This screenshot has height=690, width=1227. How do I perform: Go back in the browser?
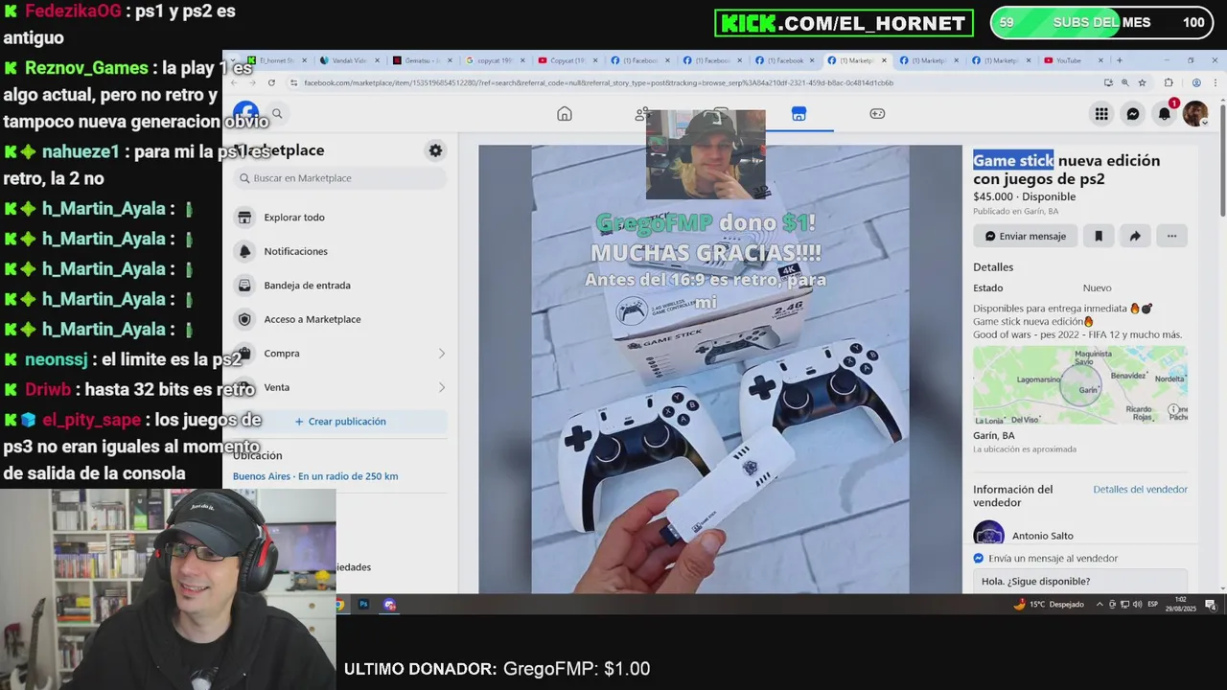(234, 83)
